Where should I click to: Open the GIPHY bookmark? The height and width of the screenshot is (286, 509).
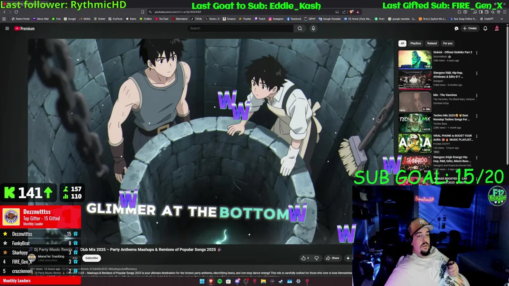310,19
